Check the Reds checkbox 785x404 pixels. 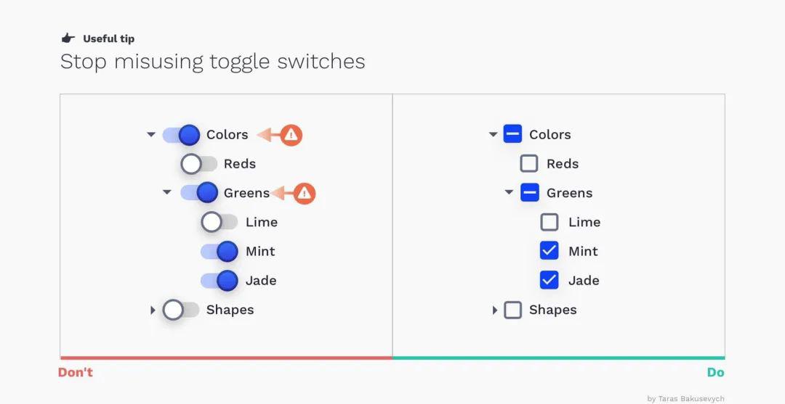(529, 163)
